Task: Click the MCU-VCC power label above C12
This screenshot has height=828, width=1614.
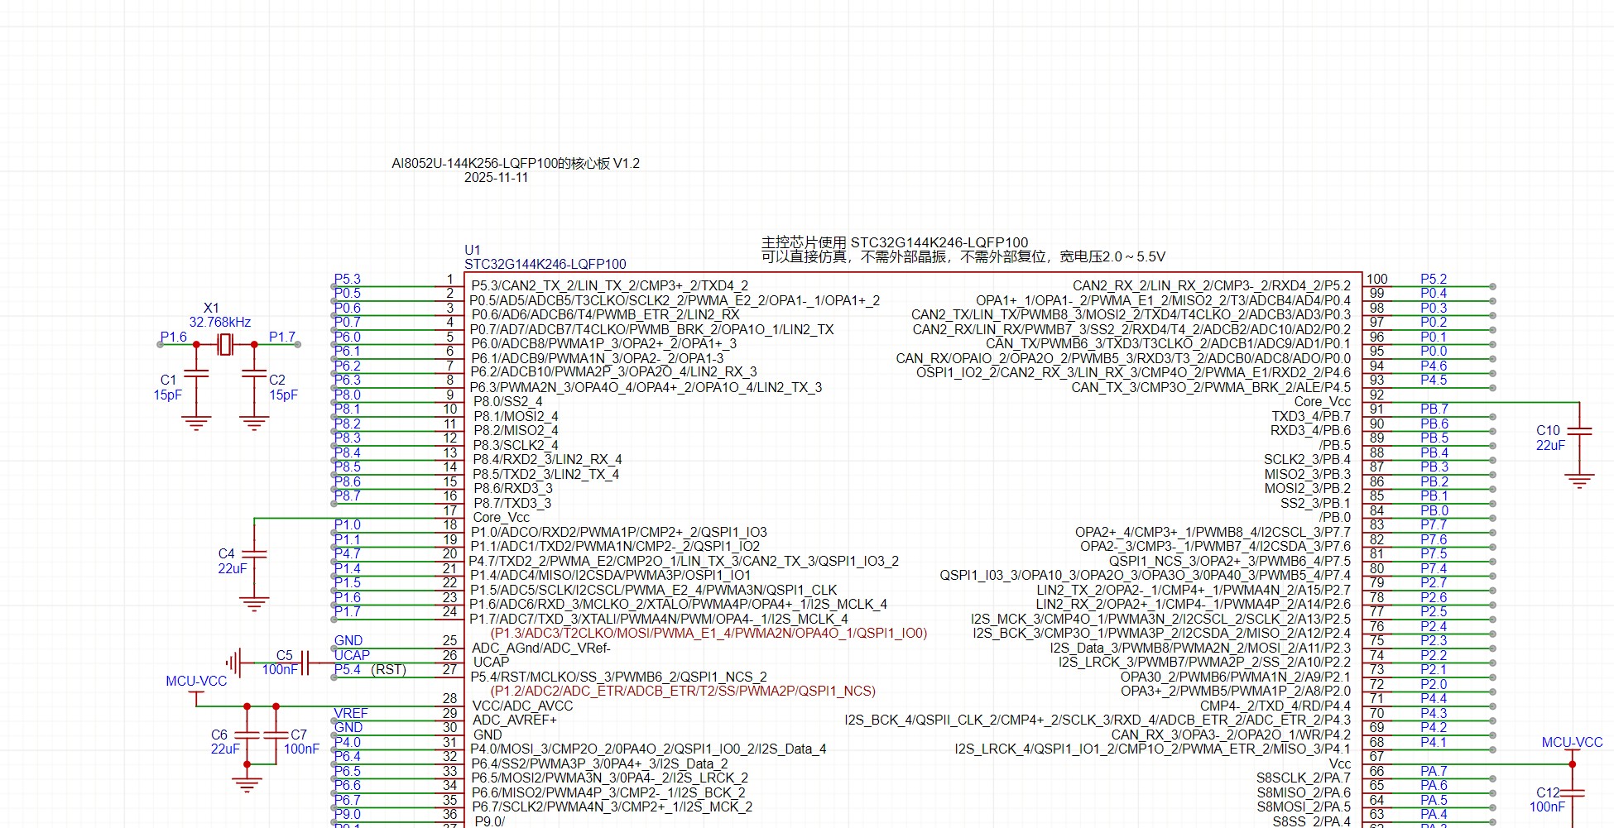Action: [x=1572, y=743]
